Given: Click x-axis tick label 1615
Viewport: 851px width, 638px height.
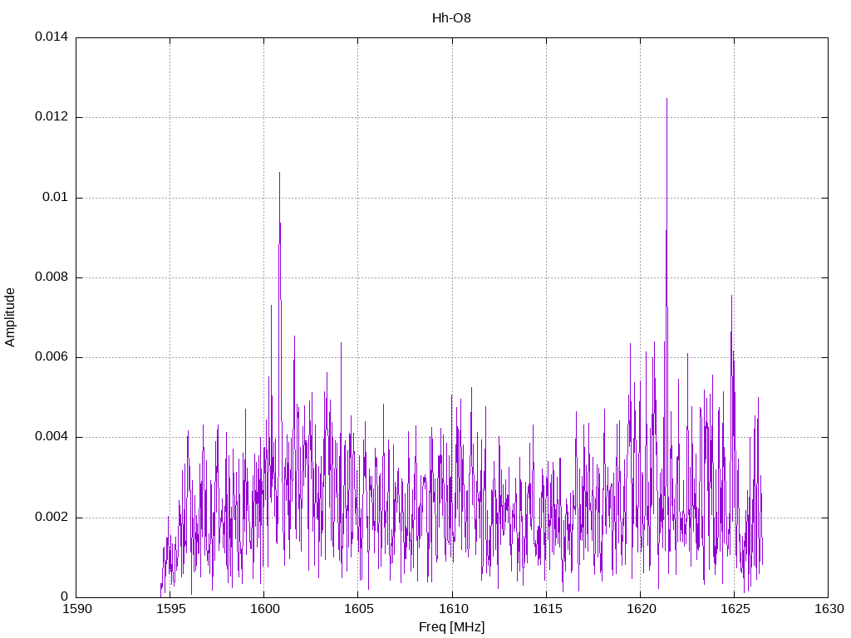Looking at the screenshot, I should pyautogui.click(x=547, y=609).
